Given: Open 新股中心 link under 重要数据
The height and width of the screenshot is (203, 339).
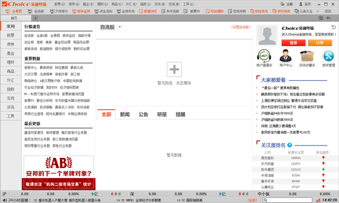Looking at the screenshot, I should (x=31, y=68).
